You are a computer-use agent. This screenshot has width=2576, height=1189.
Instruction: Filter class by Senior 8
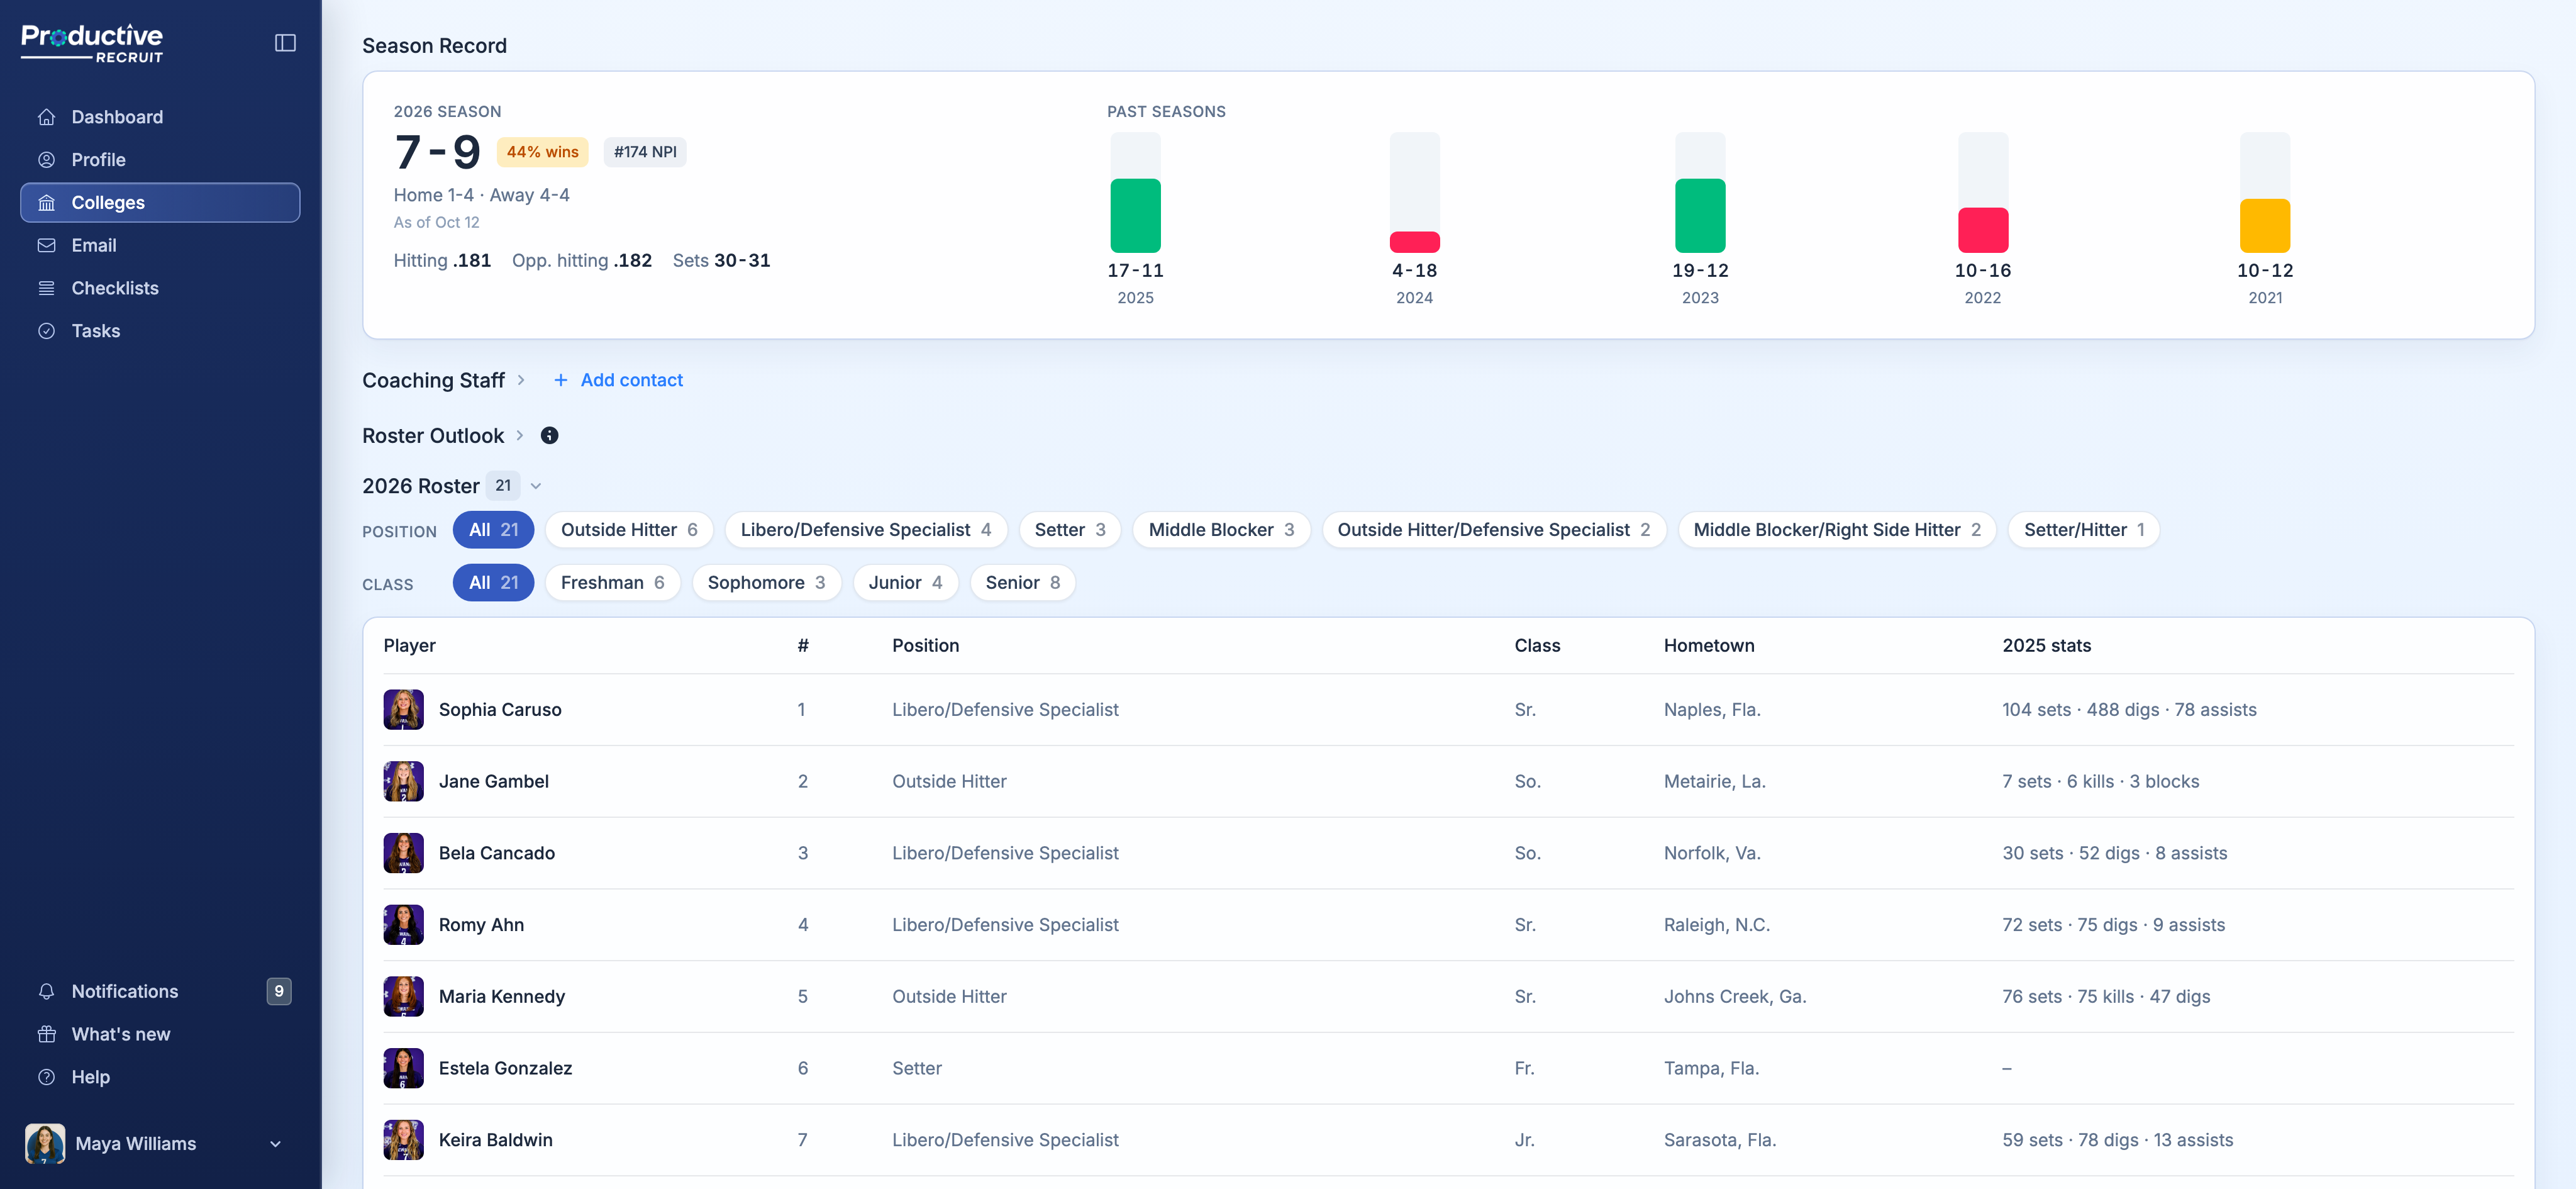tap(1022, 583)
